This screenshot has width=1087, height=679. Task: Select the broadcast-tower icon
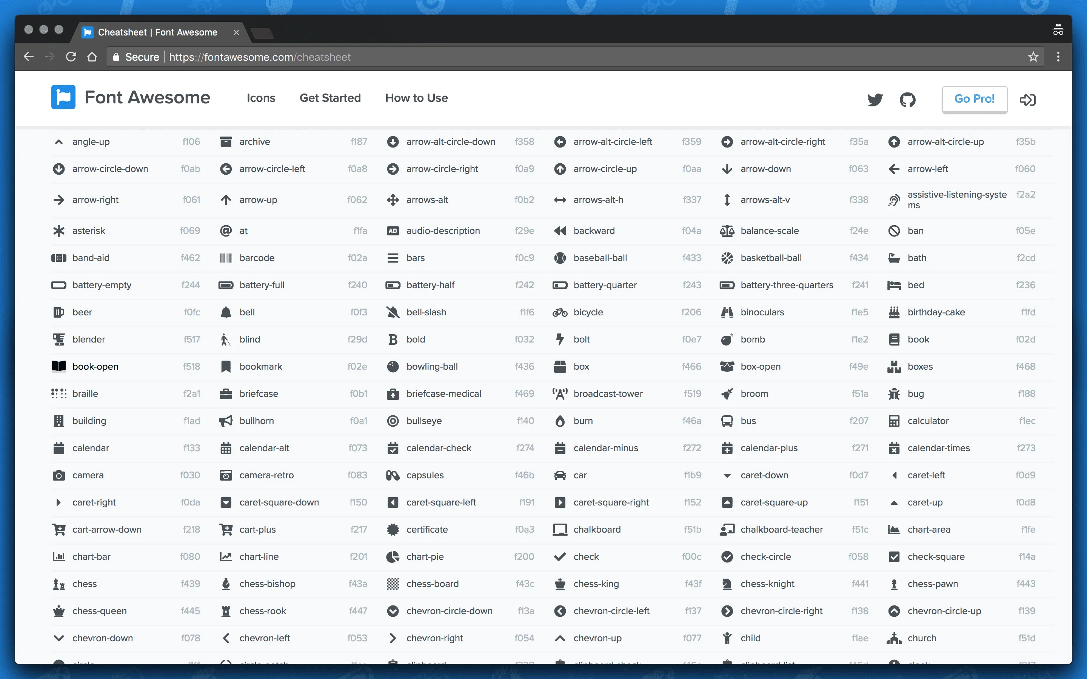click(560, 393)
